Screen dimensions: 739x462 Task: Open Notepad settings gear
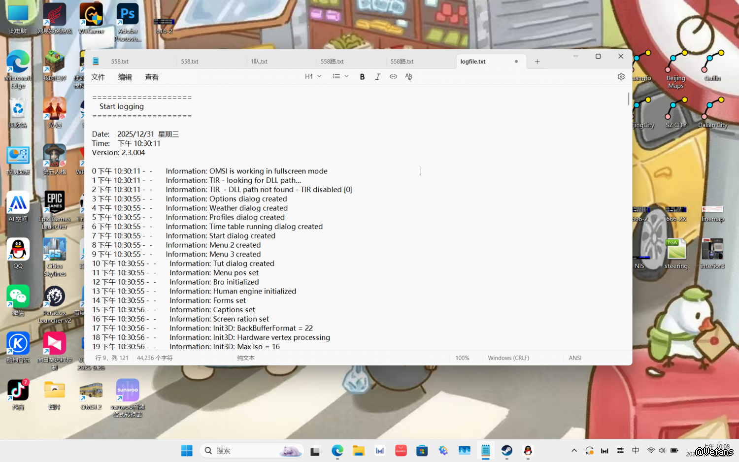pyautogui.click(x=621, y=77)
